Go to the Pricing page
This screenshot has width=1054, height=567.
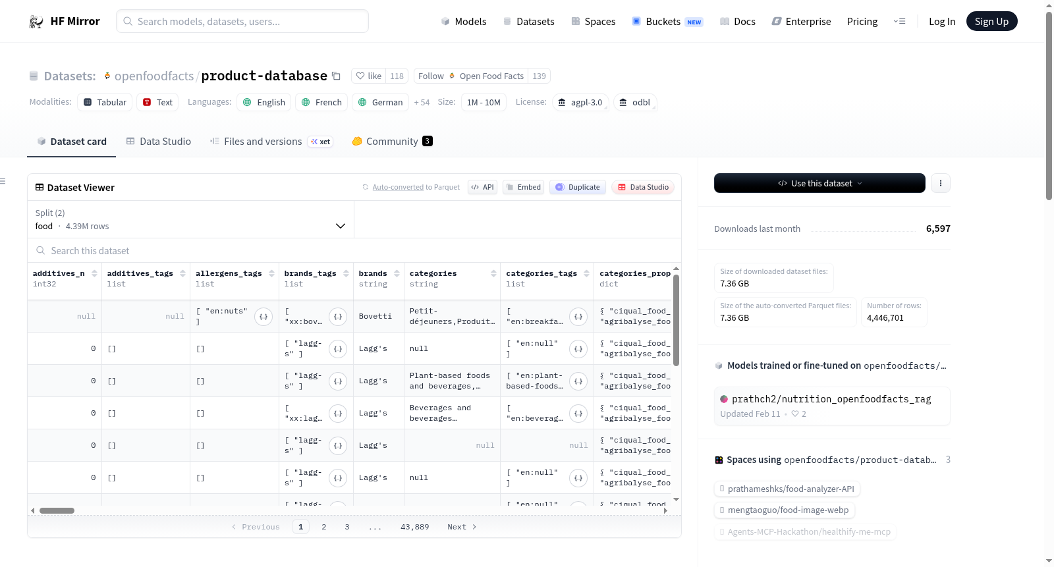tap(862, 21)
